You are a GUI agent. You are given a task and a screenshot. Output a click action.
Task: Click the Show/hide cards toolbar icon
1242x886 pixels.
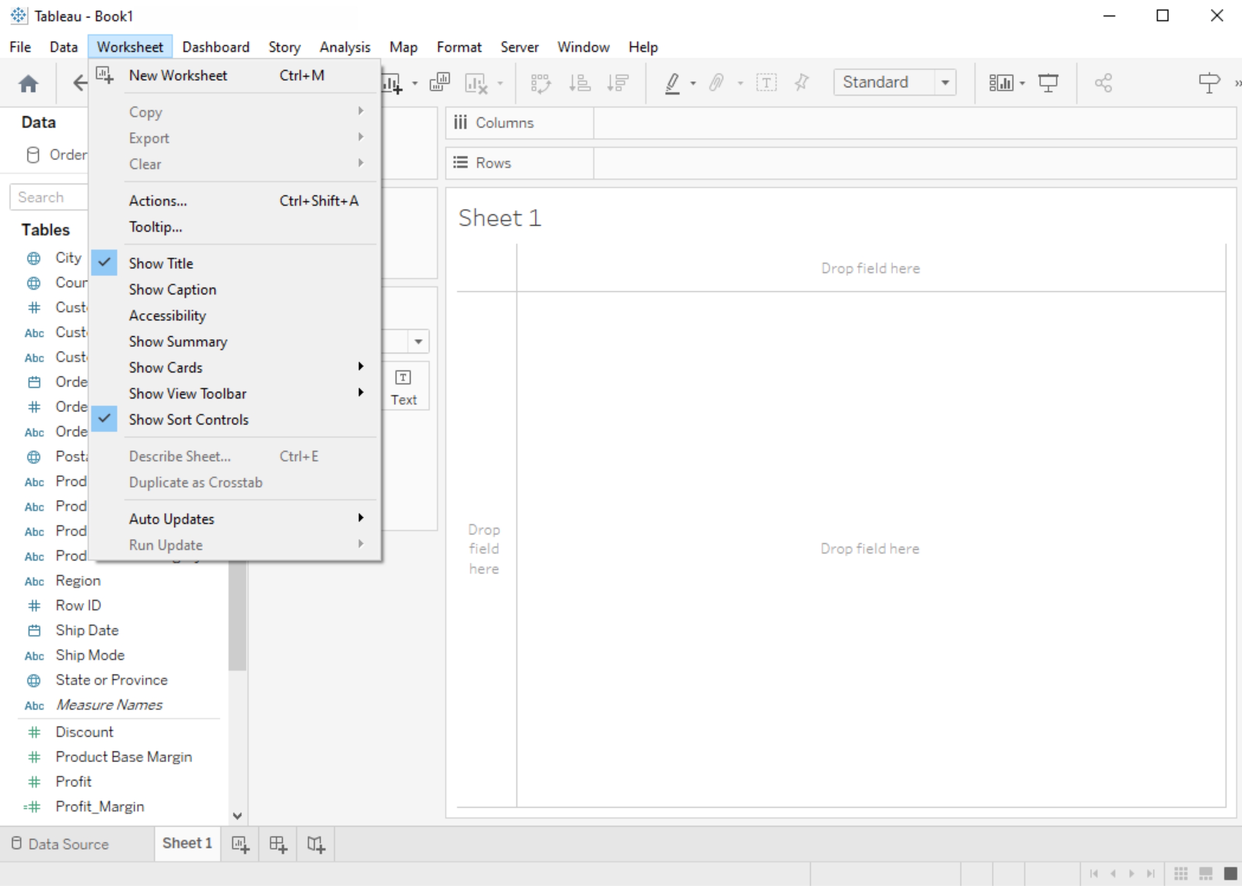coord(1001,83)
